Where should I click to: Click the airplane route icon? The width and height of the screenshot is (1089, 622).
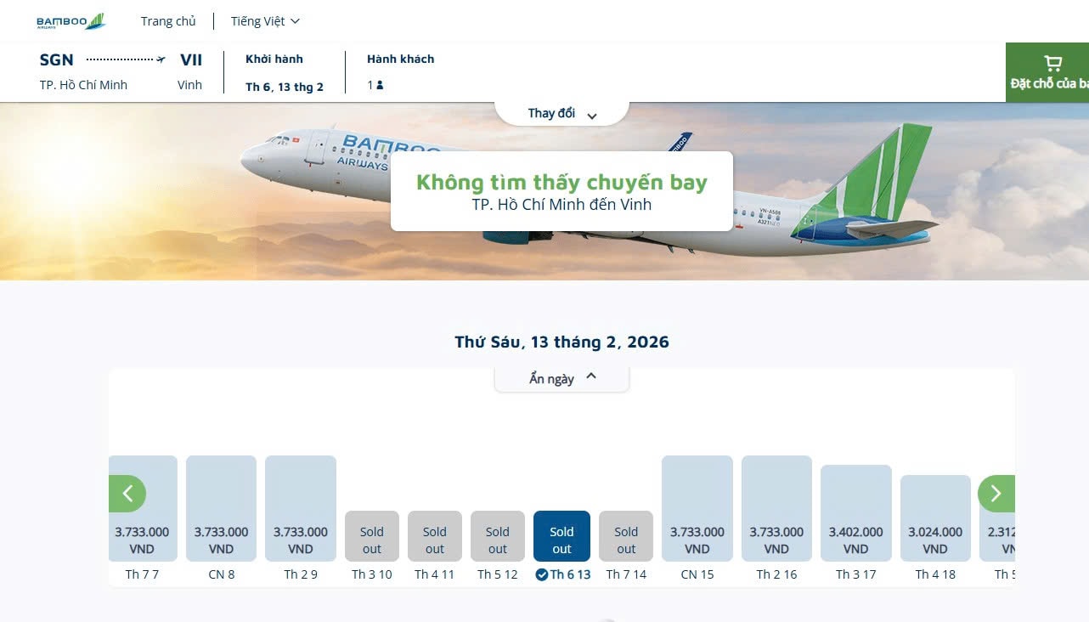pyautogui.click(x=161, y=59)
